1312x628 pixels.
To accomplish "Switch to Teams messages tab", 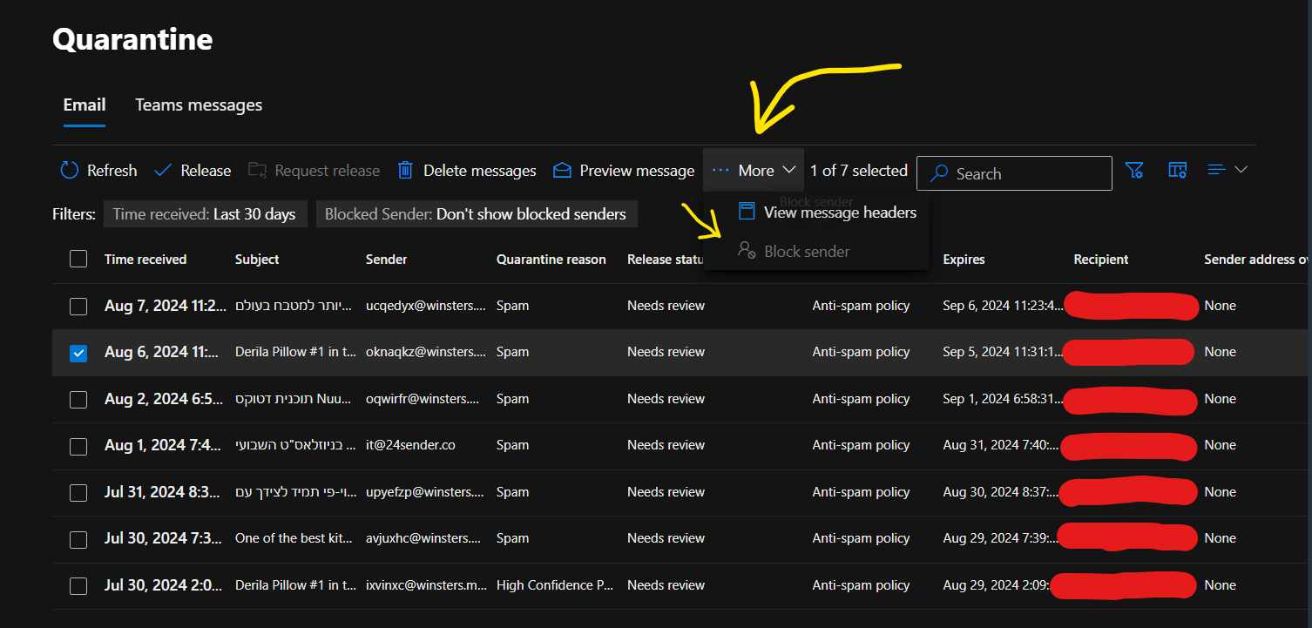I will (199, 105).
